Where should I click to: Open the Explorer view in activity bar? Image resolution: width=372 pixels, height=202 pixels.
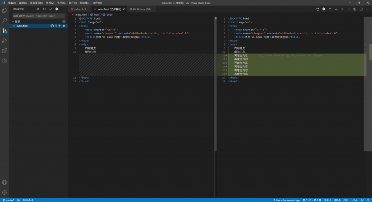coord(4,10)
